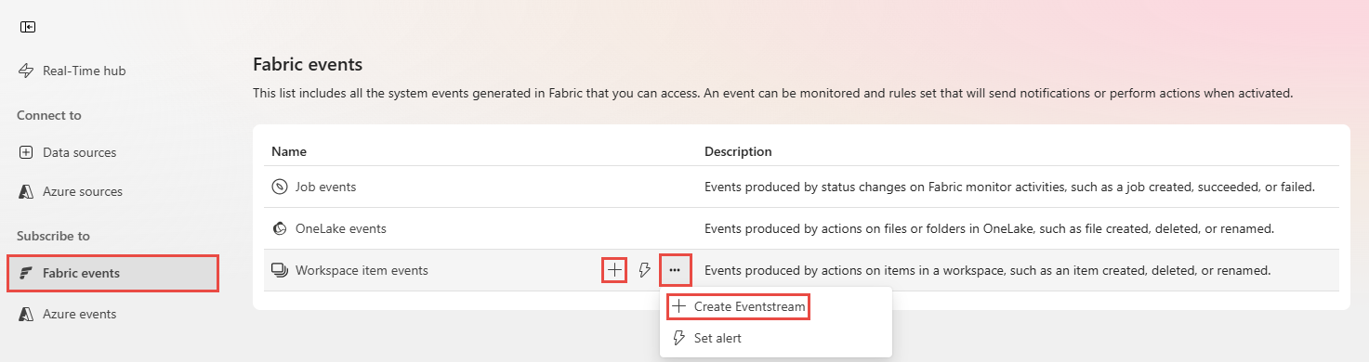This screenshot has width=1369, height=362.
Task: Open Data sources page
Action: pos(68,152)
